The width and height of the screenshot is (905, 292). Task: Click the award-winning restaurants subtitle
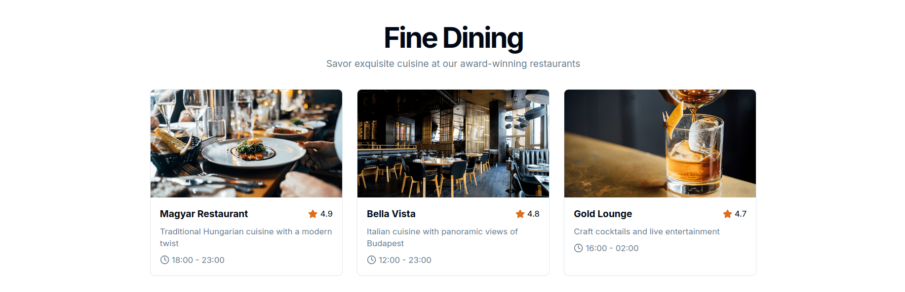[453, 64]
